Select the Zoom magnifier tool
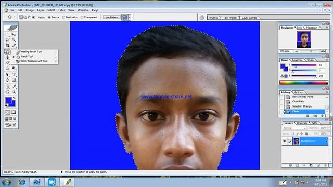The image size is (333, 187). click(14, 92)
